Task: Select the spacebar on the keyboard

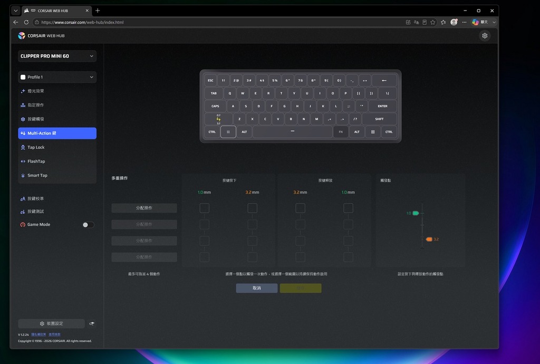Action: click(292, 132)
